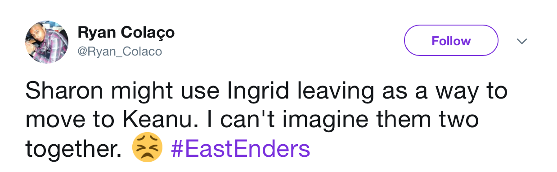The height and width of the screenshot is (172, 557).
Task: Expand the down arrow beside Follow
Action: (521, 41)
